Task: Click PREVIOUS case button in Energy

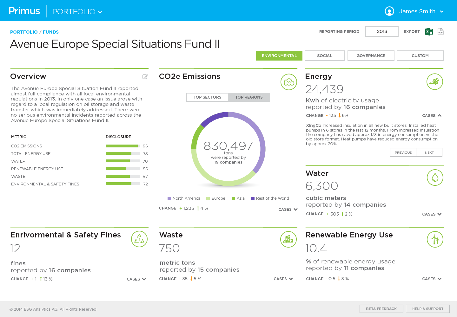Action: pos(403,152)
